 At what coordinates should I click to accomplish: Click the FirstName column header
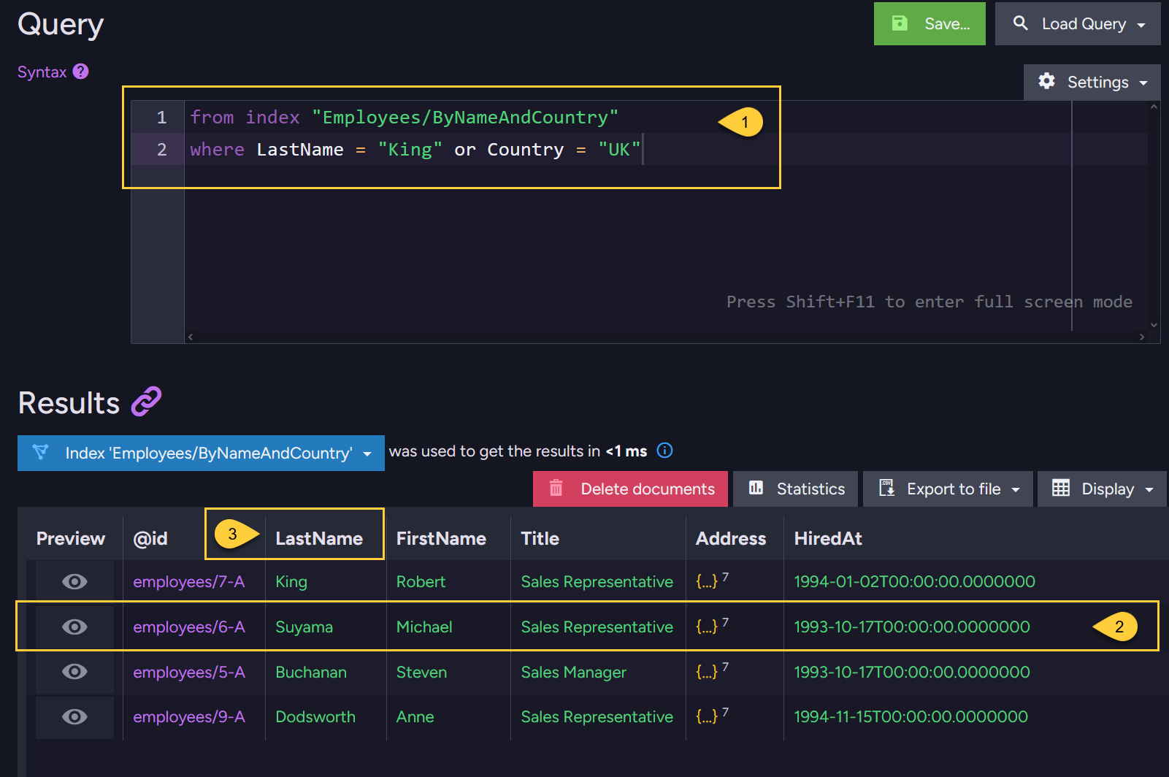point(441,538)
